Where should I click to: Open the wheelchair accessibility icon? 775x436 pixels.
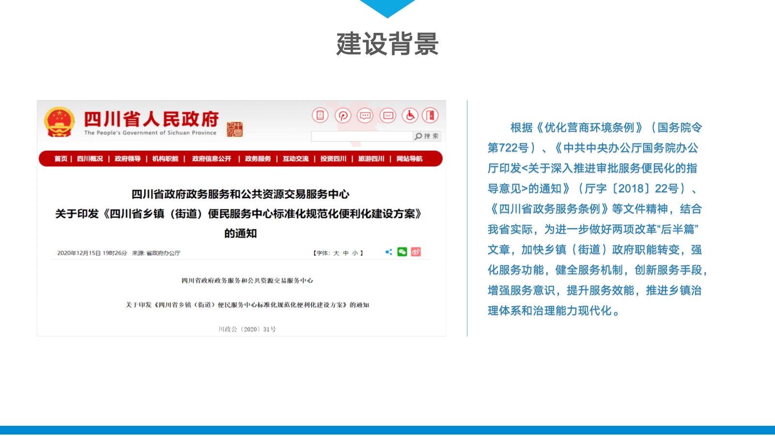(410, 115)
